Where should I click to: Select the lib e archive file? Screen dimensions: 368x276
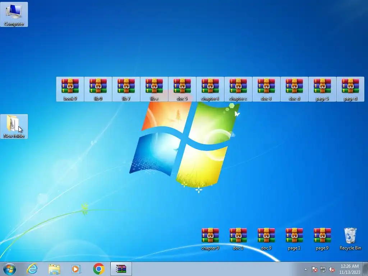tap(154, 89)
